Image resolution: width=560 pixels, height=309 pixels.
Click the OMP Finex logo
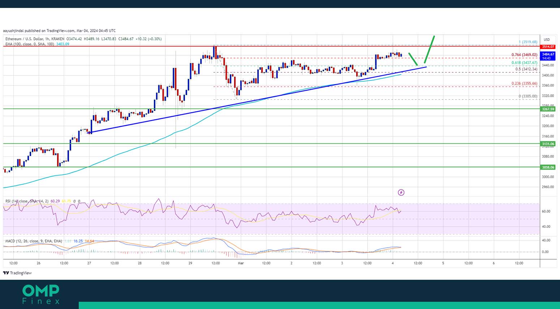click(x=41, y=294)
